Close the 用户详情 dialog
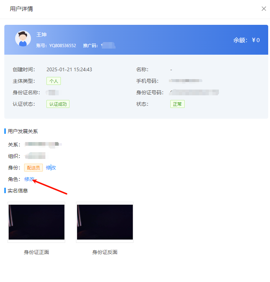 coord(264,9)
